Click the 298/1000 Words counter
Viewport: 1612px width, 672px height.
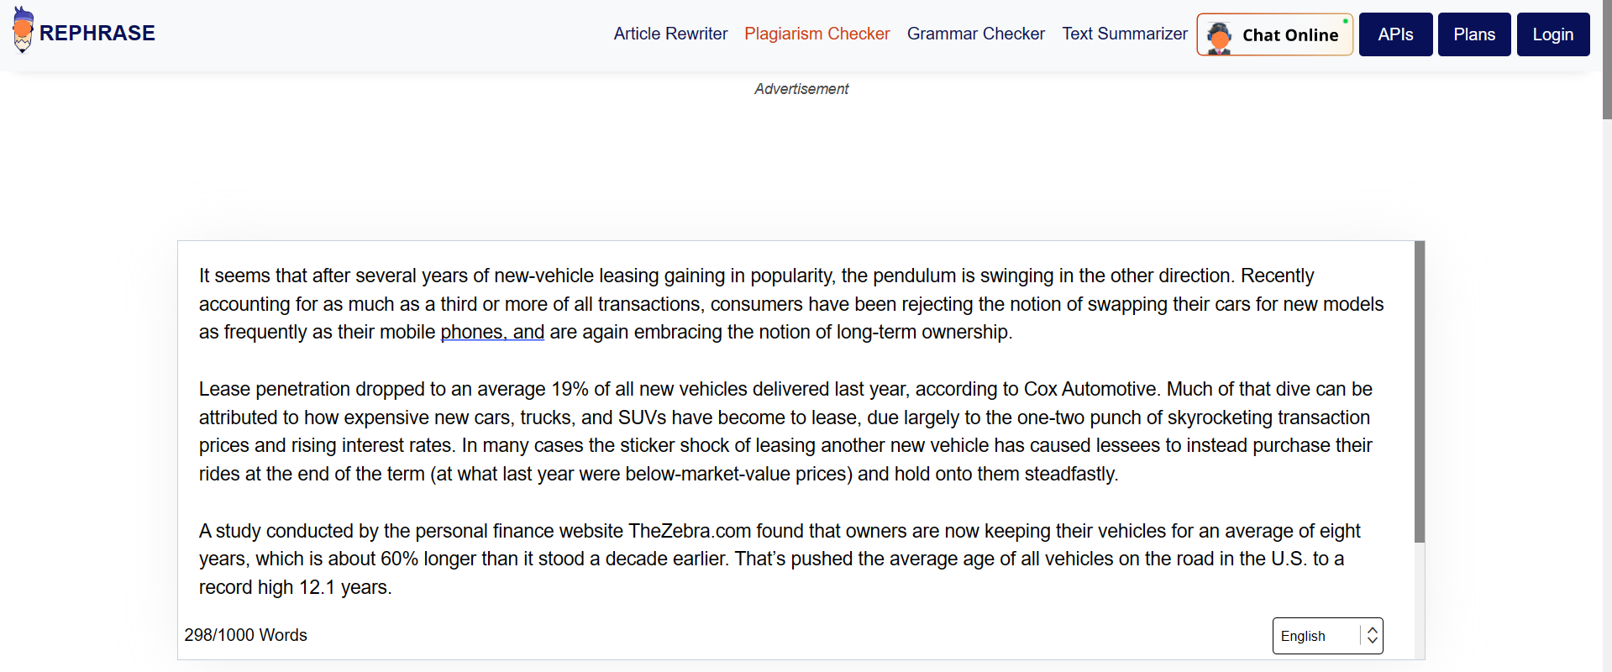(246, 635)
